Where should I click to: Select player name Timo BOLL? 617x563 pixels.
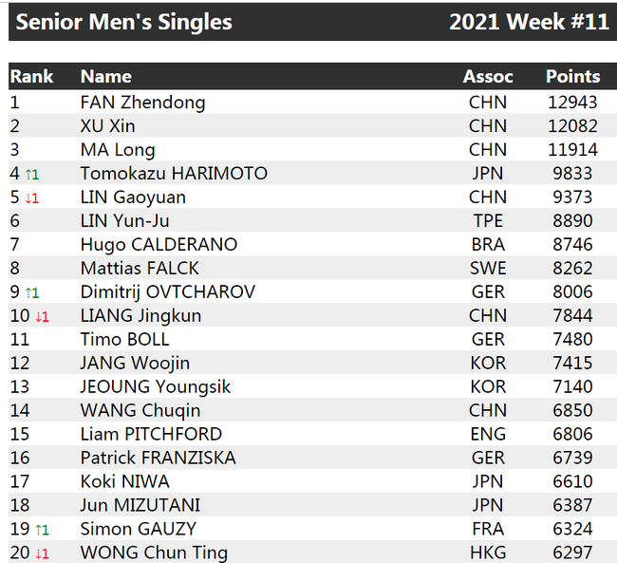coord(124,339)
